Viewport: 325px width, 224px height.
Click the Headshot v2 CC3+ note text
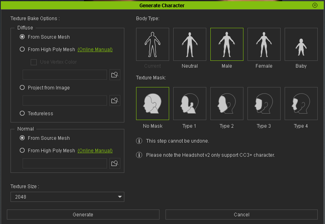pyautogui.click(x=210, y=155)
